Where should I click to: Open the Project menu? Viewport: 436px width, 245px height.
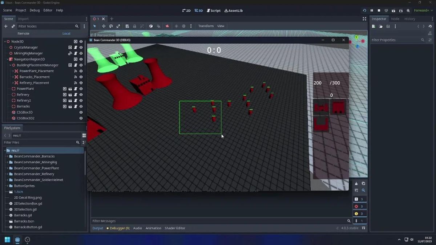21,11
